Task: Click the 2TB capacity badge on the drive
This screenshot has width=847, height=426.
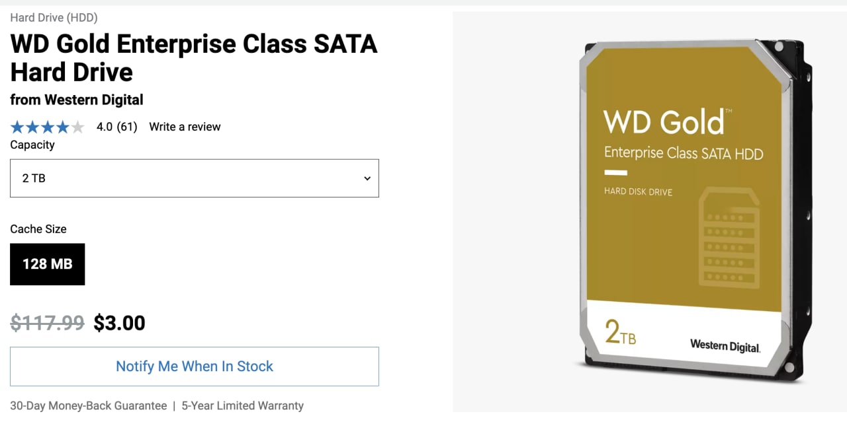Action: (x=620, y=332)
